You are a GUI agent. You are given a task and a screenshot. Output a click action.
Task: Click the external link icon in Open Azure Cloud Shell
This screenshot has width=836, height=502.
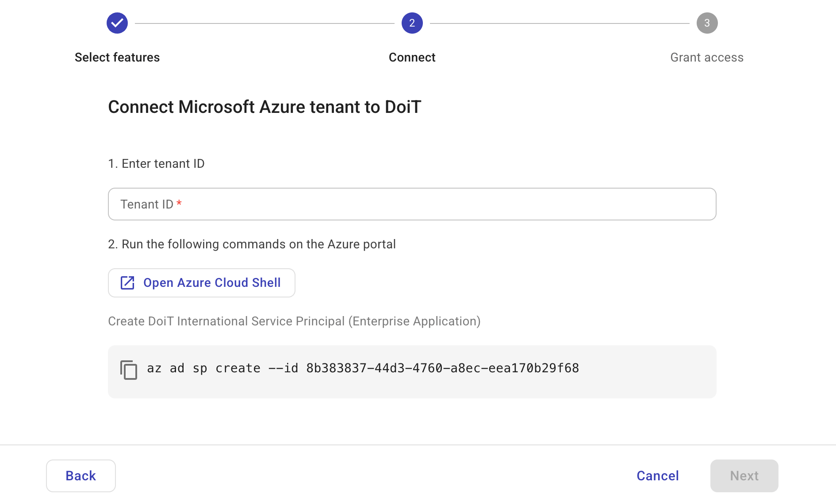click(127, 282)
